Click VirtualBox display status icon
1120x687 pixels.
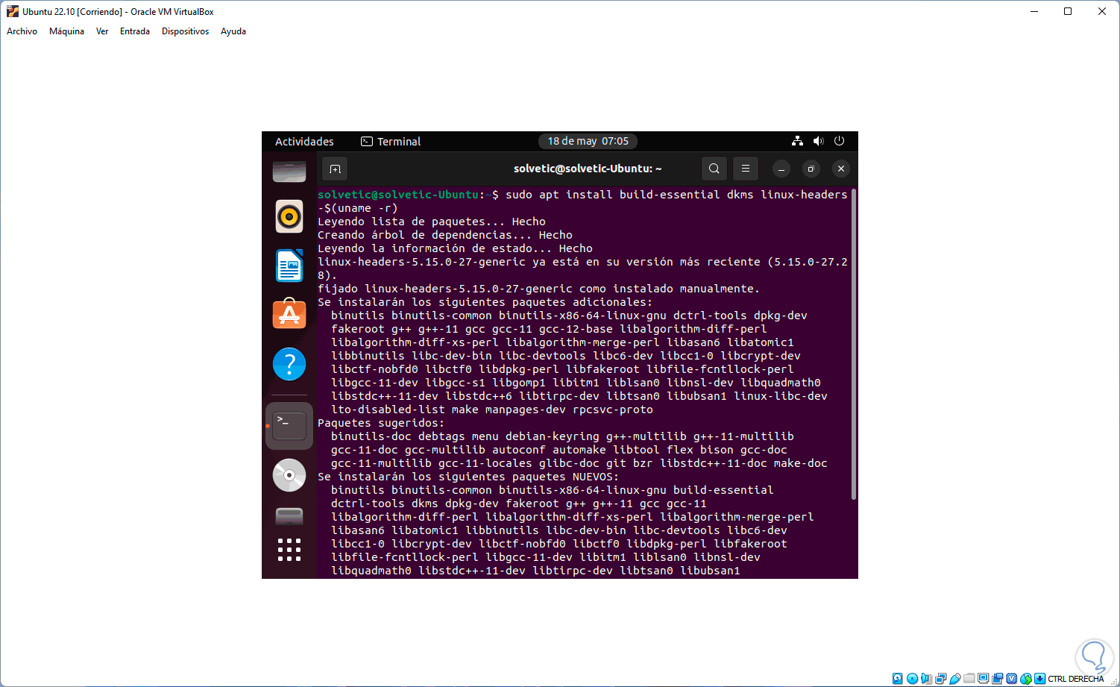pyautogui.click(x=984, y=679)
